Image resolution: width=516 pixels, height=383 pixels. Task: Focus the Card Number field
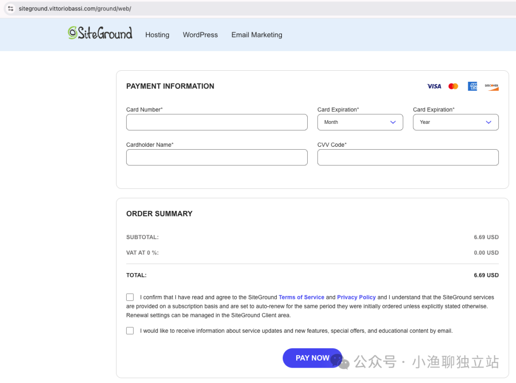pos(217,122)
